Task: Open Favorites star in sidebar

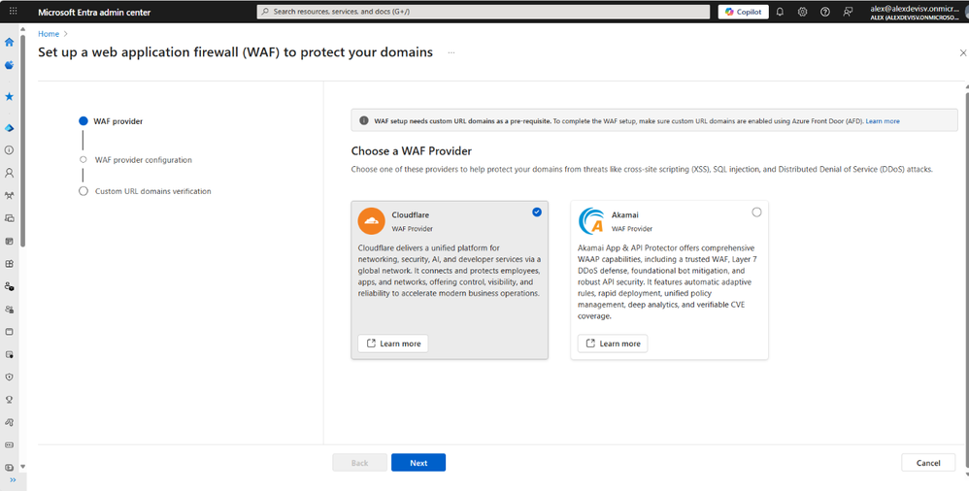Action: (x=10, y=96)
